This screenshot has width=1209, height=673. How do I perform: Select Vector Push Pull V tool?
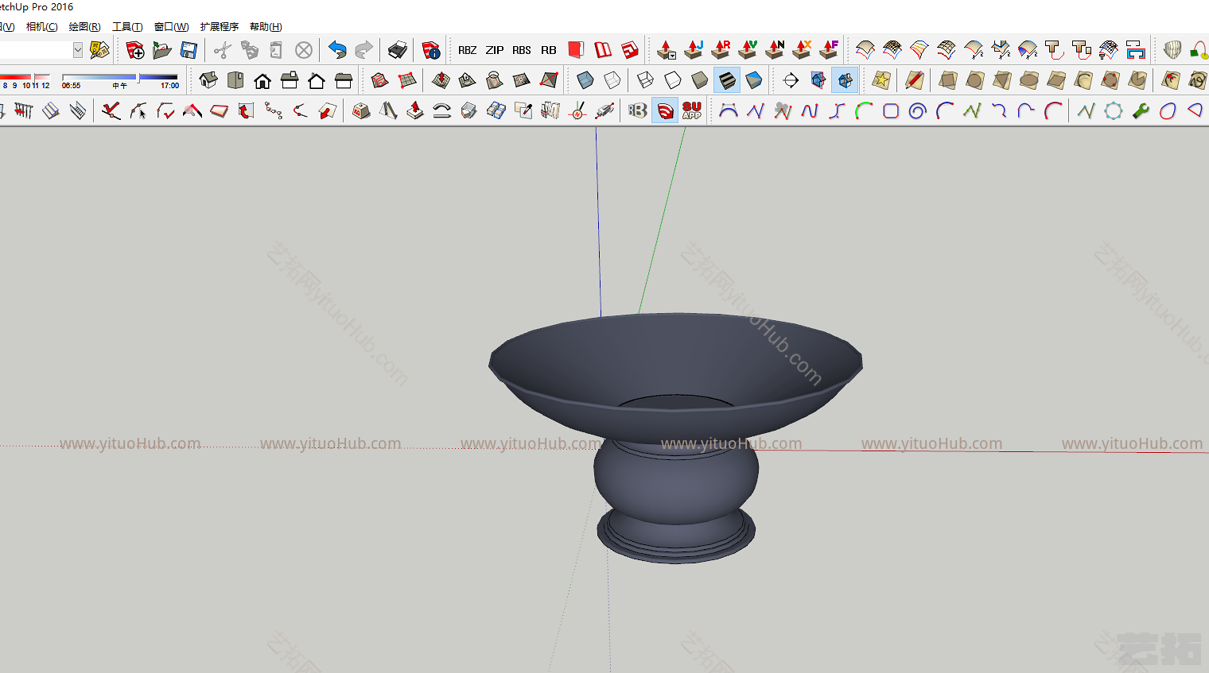tap(748, 50)
